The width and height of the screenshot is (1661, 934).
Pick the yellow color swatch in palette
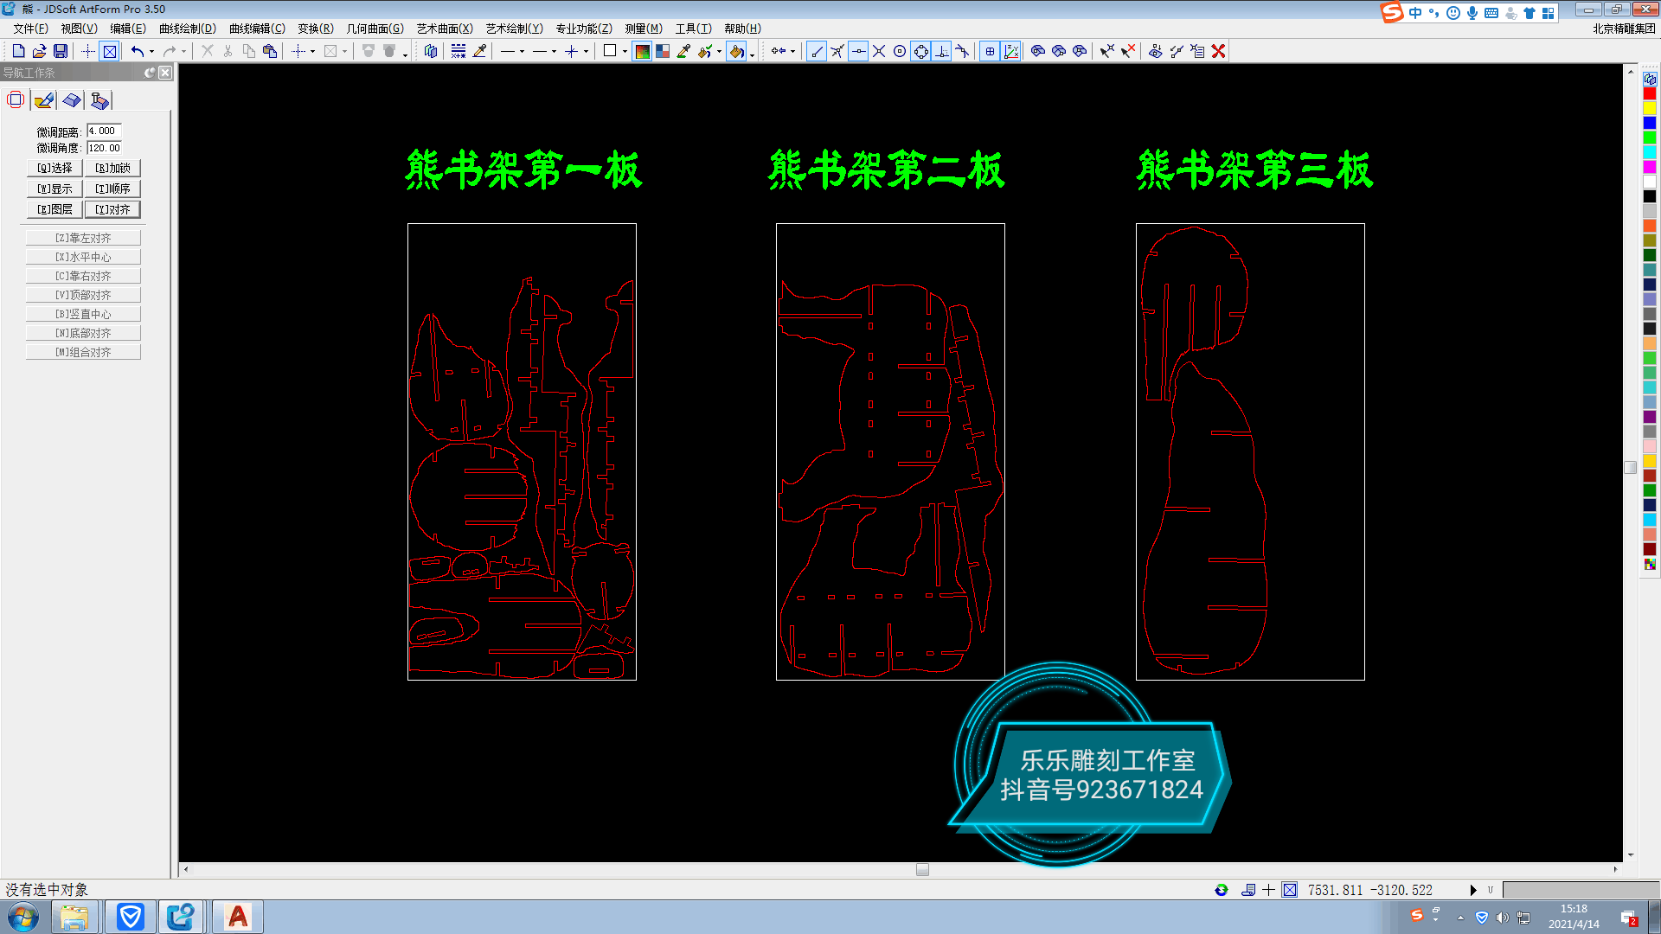(x=1649, y=109)
